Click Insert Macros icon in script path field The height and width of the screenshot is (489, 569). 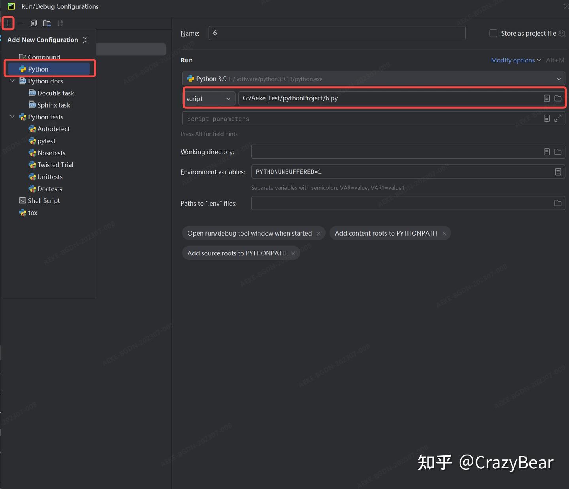(547, 98)
